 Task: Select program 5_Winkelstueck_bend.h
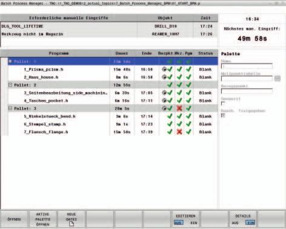click(x=50, y=116)
